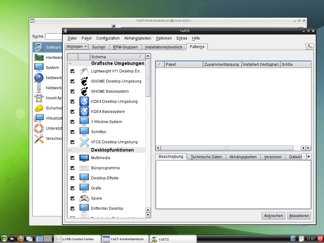Launch Firefox from the taskbar
This screenshot has width=324, height=243.
pyautogui.click(x=20, y=239)
